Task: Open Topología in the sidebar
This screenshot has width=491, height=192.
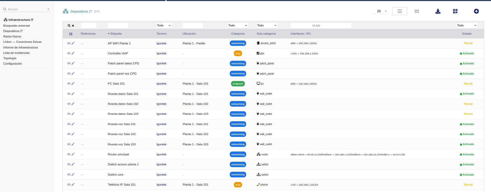Action: pos(10,58)
